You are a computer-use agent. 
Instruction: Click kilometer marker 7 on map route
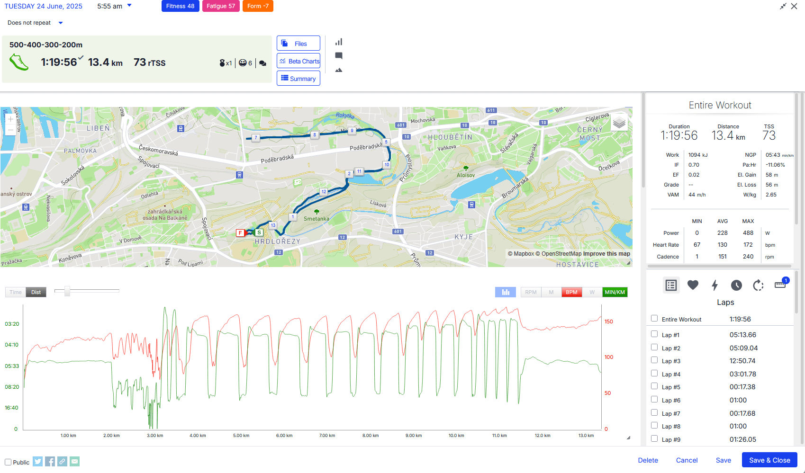pos(256,138)
